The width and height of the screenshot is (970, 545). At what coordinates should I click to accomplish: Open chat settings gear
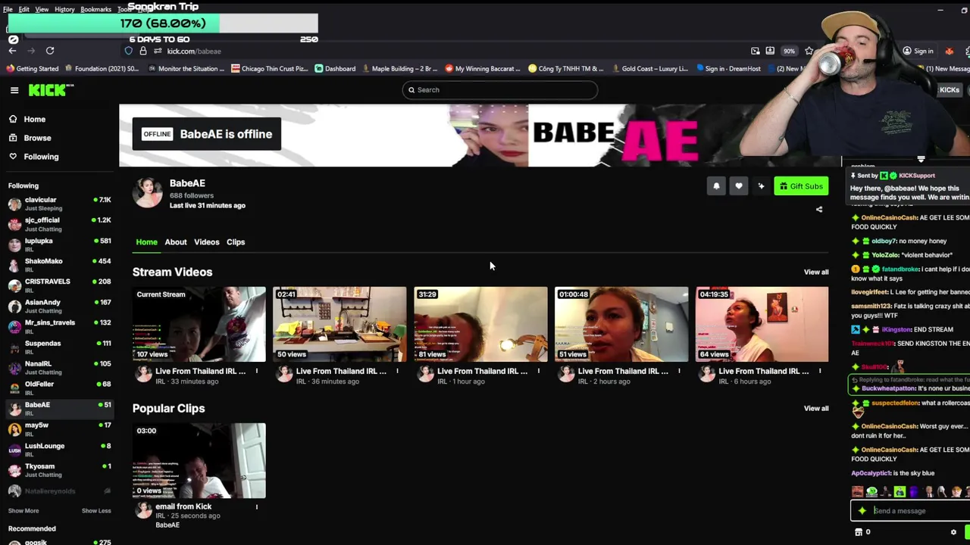[x=953, y=532]
